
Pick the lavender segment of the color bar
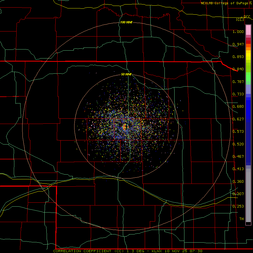[x=248, y=89]
